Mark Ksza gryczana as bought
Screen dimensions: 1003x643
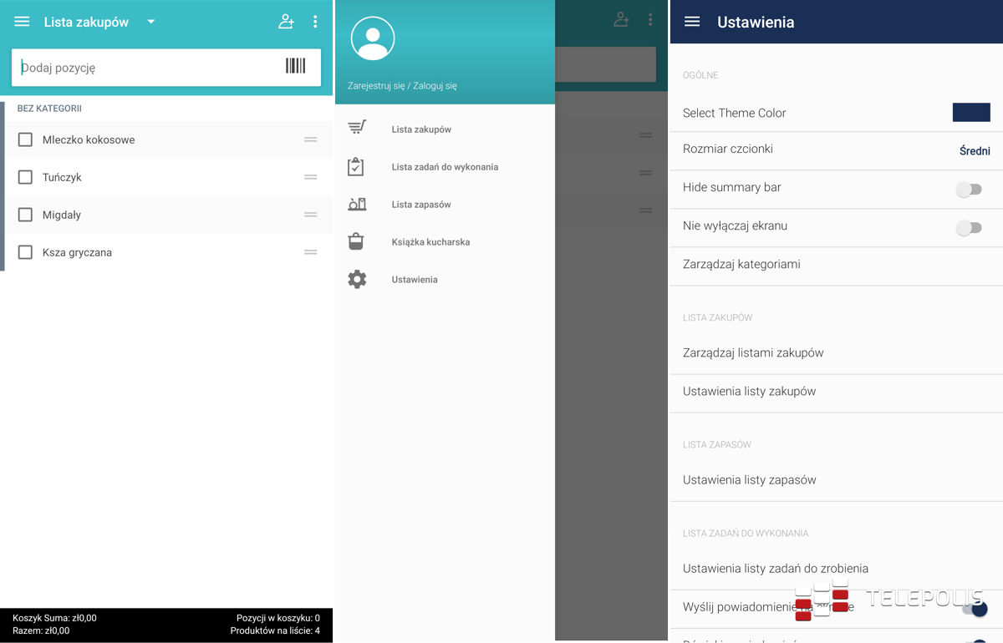[25, 252]
